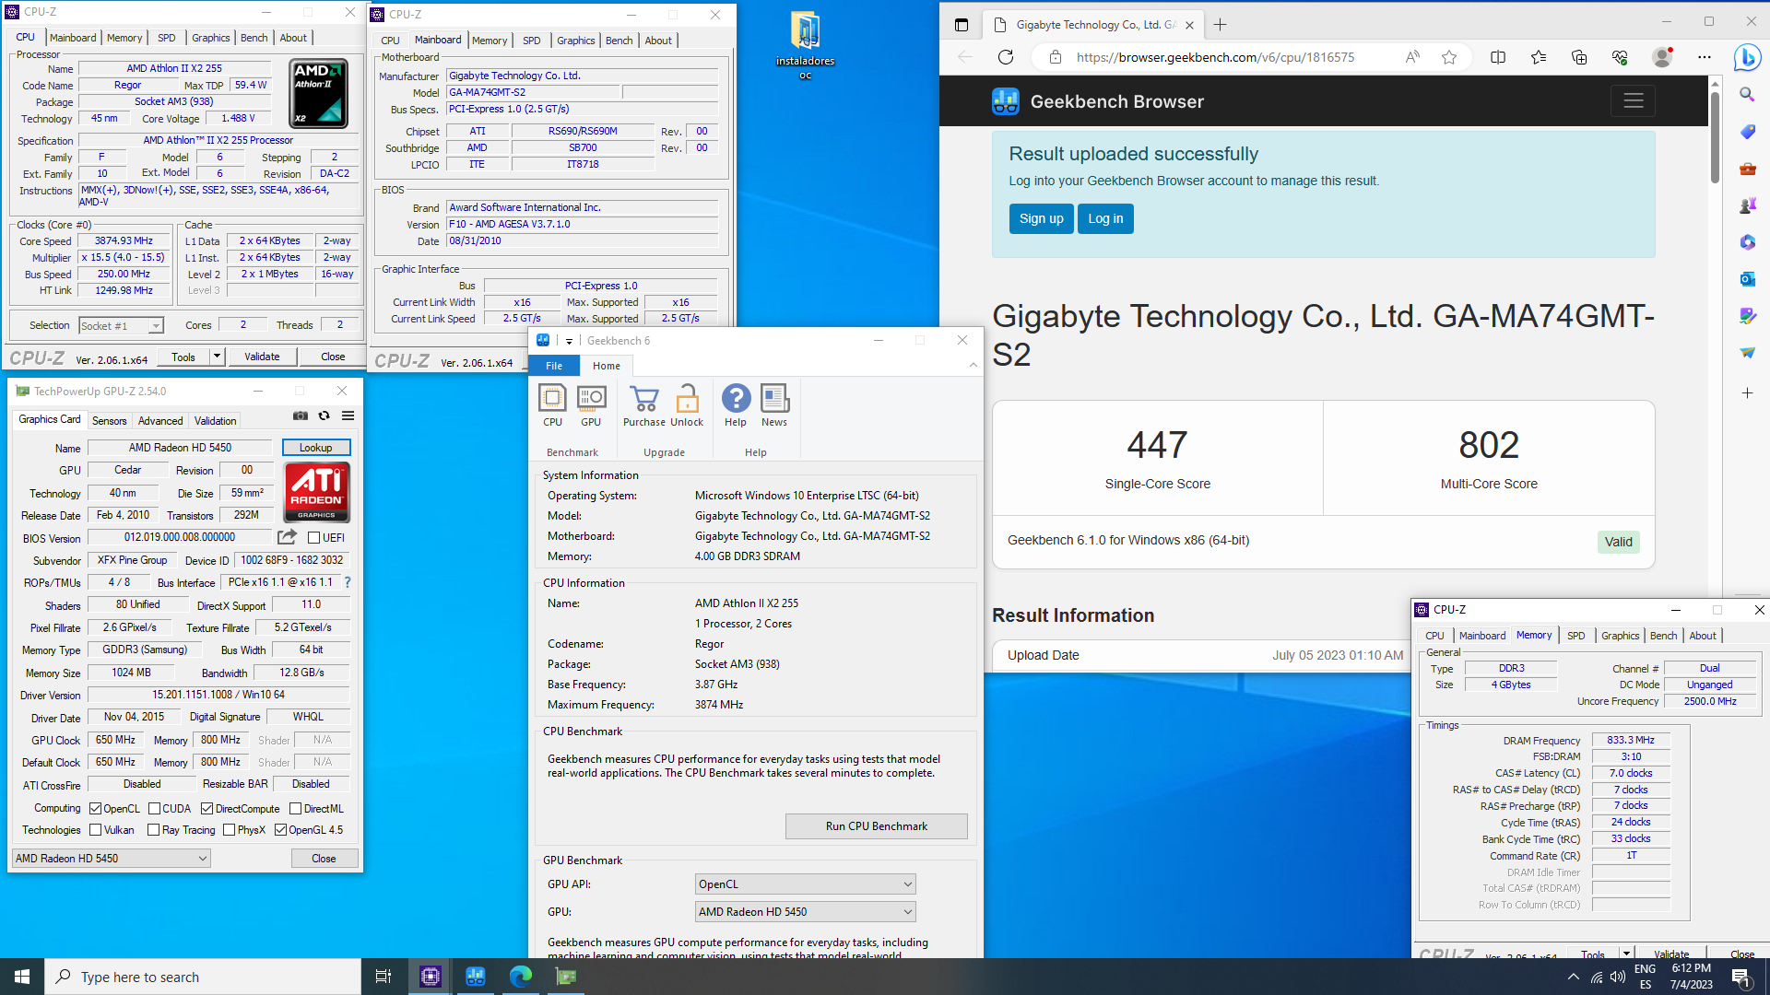The height and width of the screenshot is (995, 1770).
Task: Click the GPU-Z refresh icon
Action: 324,416
